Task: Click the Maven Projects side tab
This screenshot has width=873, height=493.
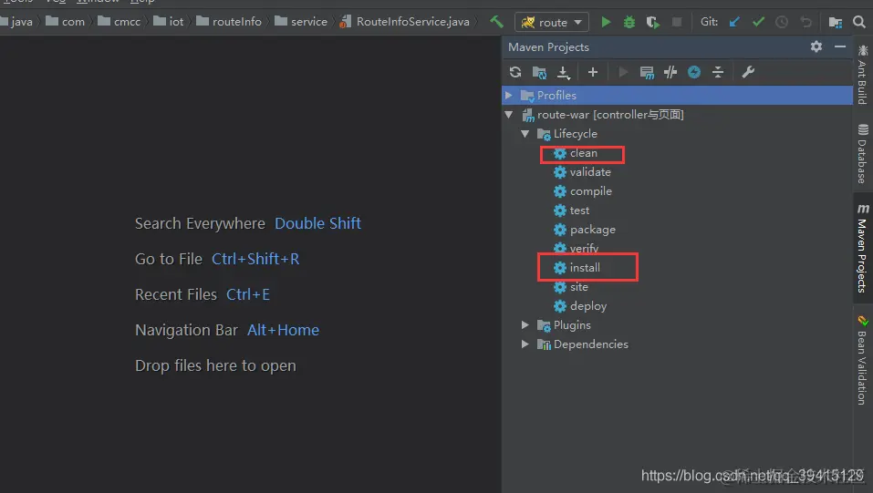Action: (862, 248)
